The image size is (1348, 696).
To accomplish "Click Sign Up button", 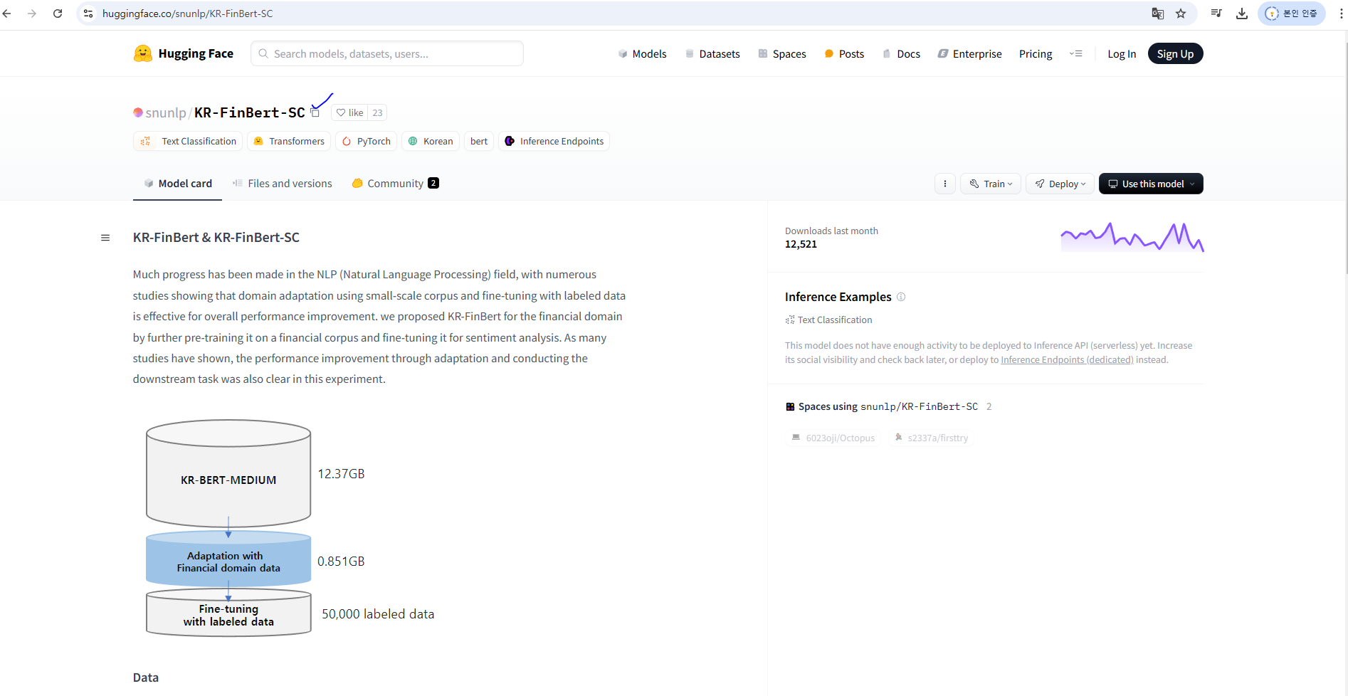I will [x=1175, y=53].
